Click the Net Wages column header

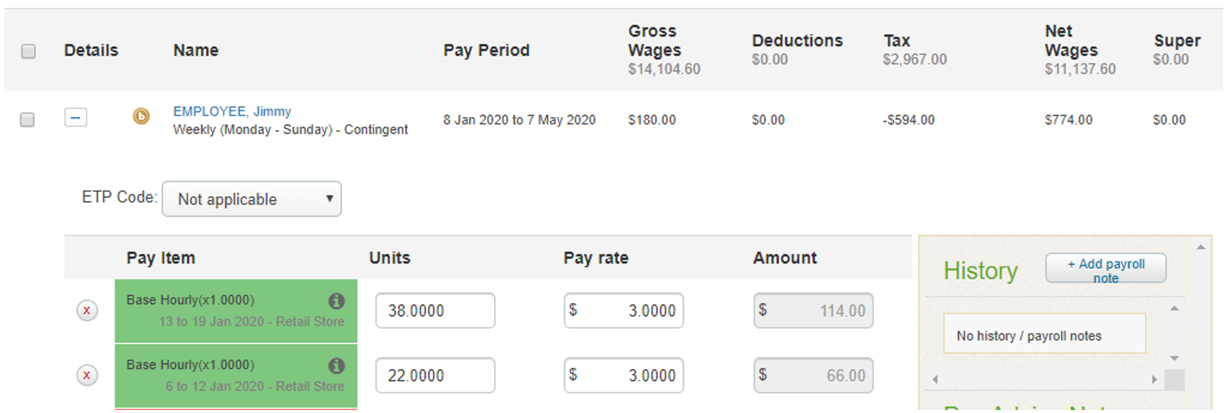[1071, 41]
